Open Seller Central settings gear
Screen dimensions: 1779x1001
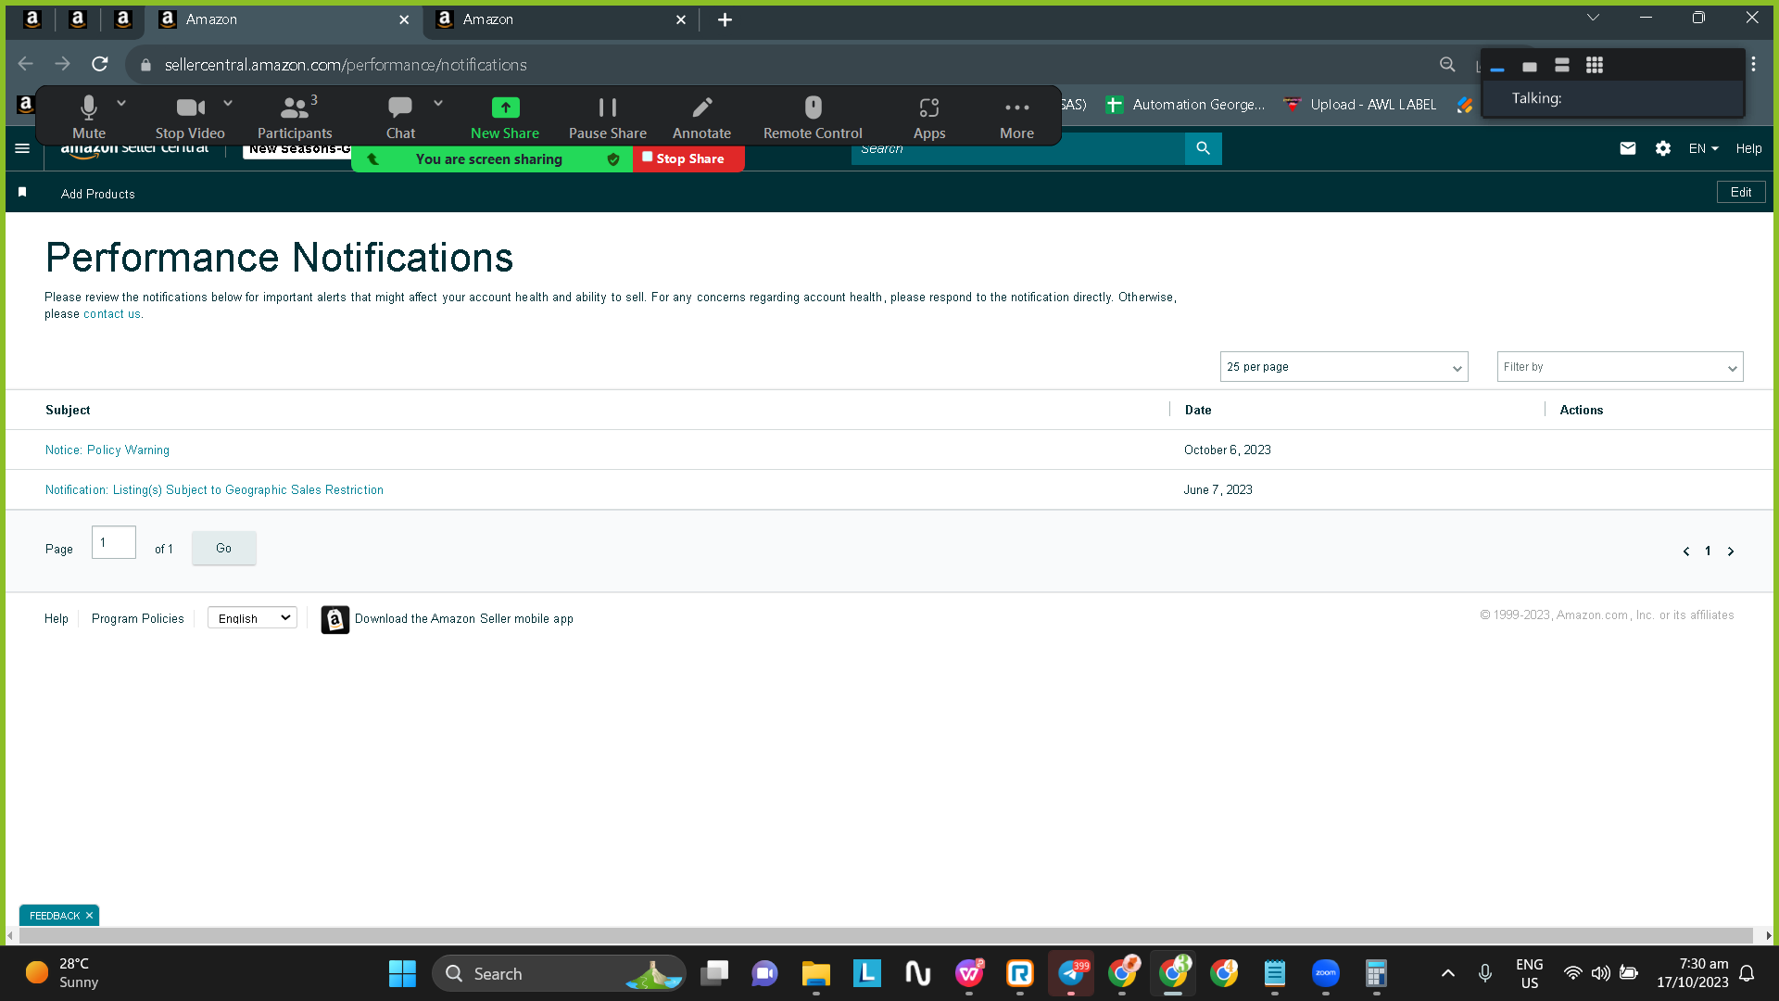point(1662,148)
